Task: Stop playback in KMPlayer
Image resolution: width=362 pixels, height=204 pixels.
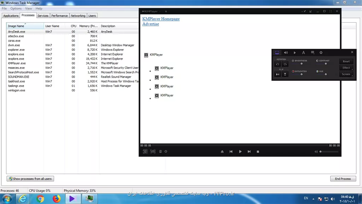Action: point(258,151)
